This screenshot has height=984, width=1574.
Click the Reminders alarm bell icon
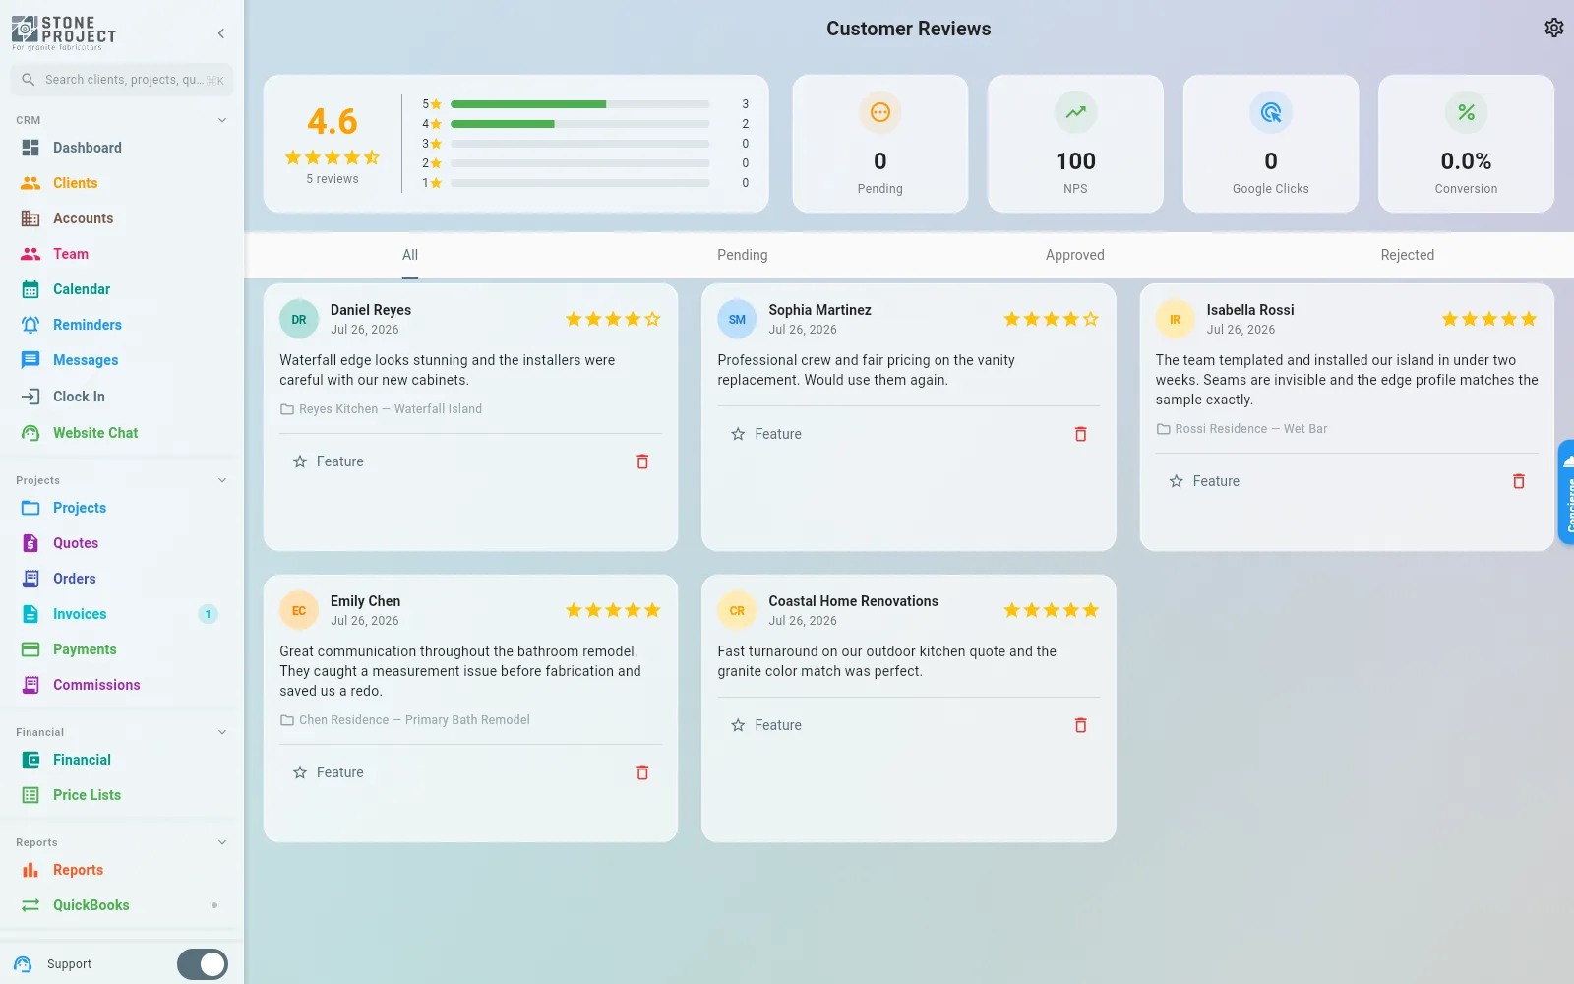coord(30,325)
